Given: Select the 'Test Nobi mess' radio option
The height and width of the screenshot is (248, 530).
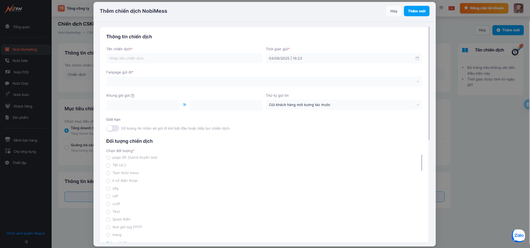Looking at the screenshot, I should [x=108, y=173].
